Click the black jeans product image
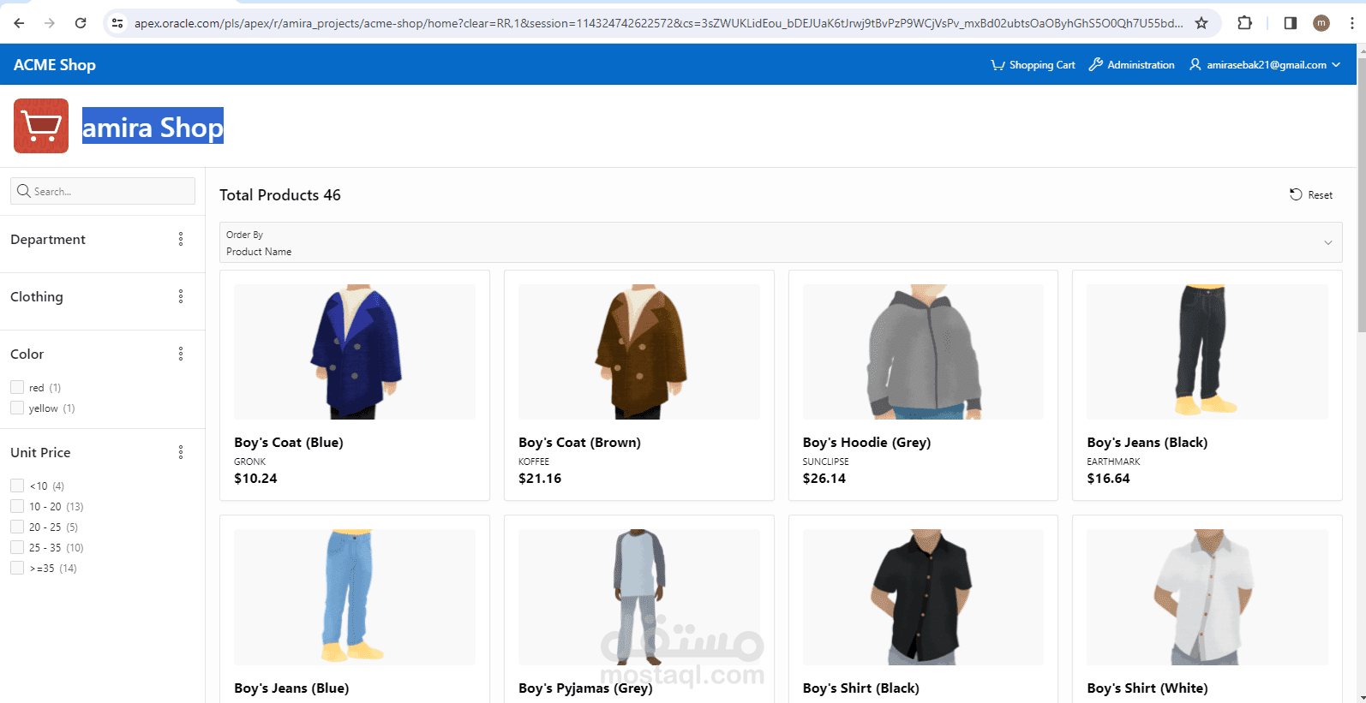This screenshot has height=703, width=1366. click(x=1207, y=352)
